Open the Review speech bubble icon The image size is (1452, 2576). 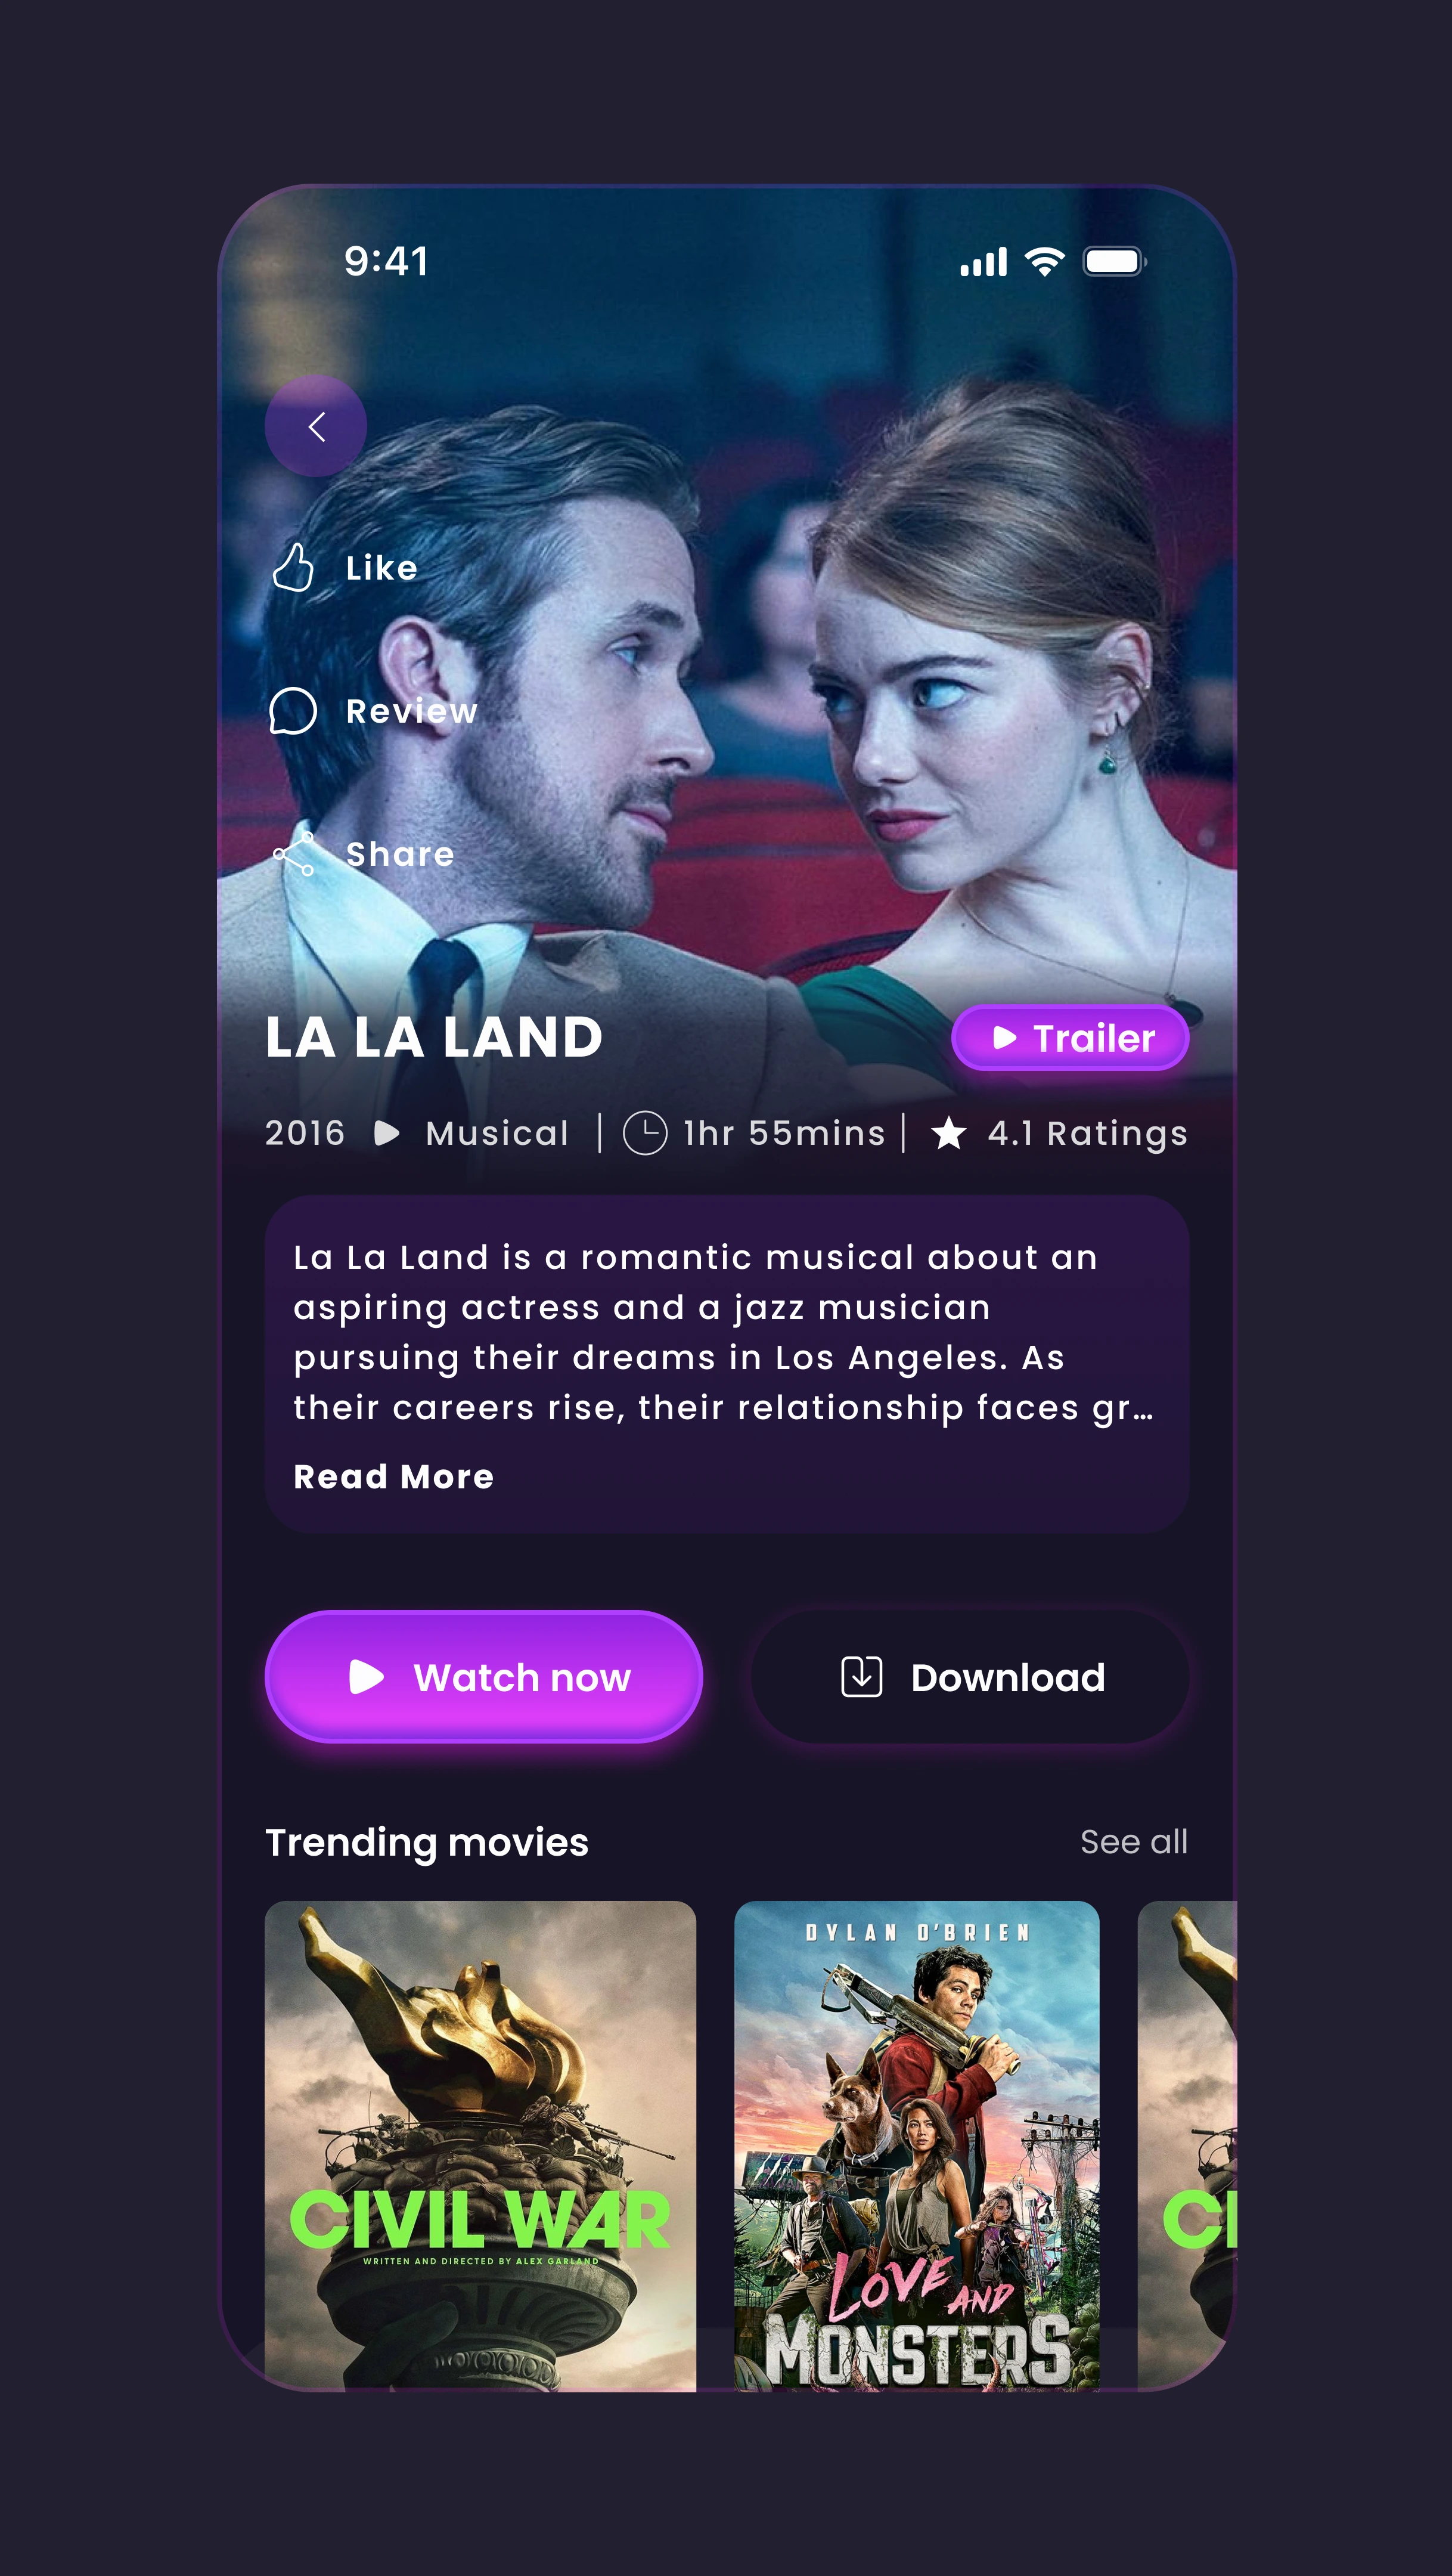(293, 711)
